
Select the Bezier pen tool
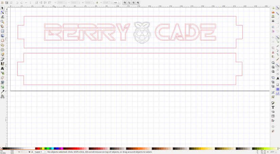tap(2, 59)
